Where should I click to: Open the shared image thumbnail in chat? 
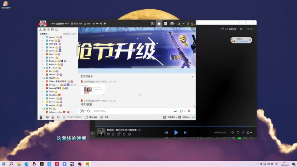pos(92,90)
